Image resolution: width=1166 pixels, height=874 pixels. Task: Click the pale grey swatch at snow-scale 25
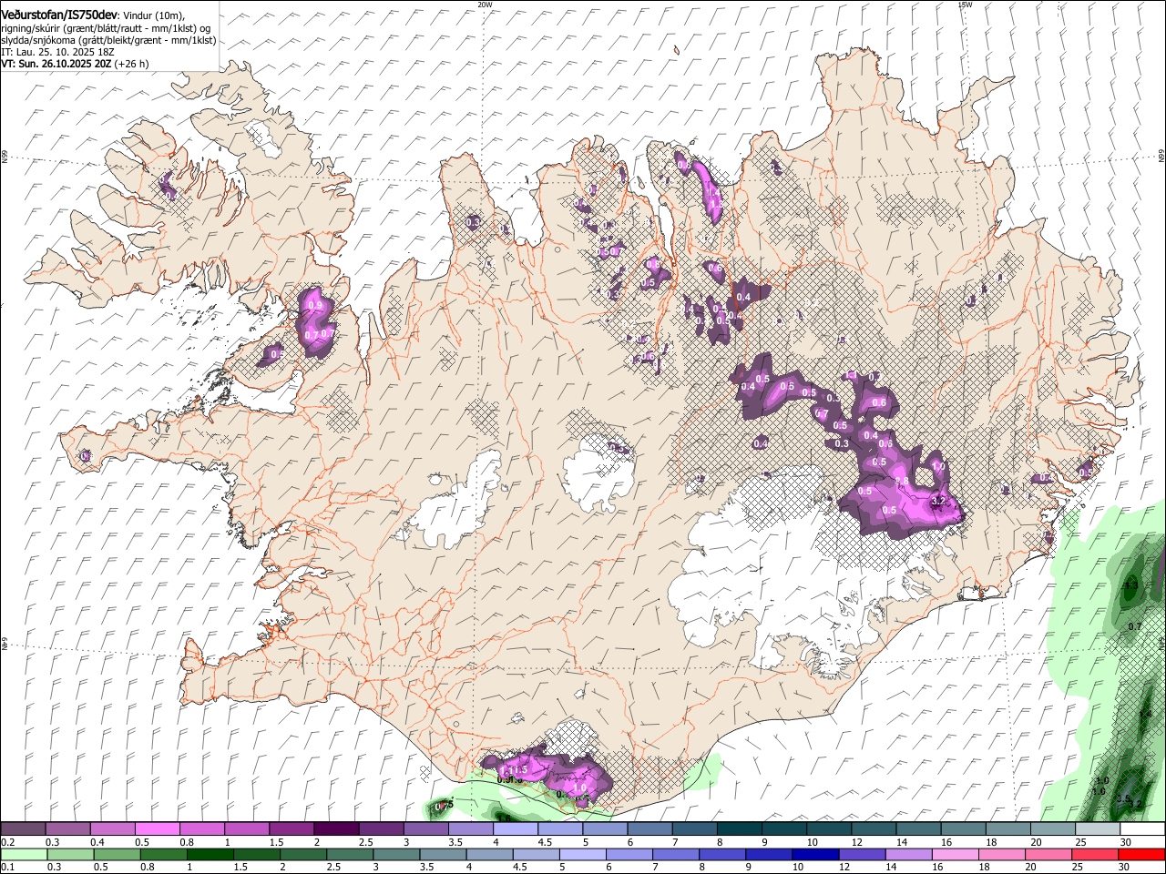(x=1097, y=829)
